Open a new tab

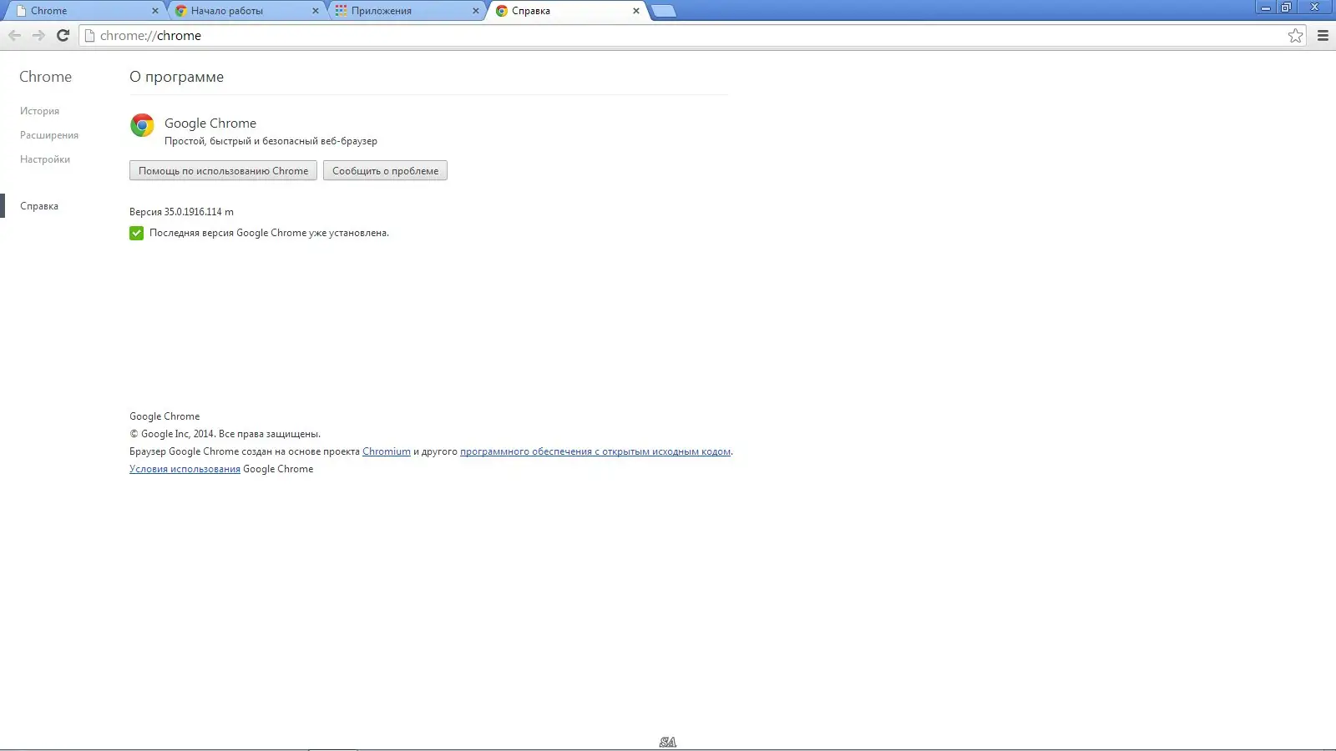(x=663, y=11)
